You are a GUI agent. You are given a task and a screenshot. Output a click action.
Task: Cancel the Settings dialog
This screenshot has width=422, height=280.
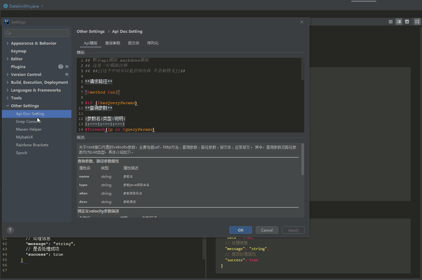[267, 230]
